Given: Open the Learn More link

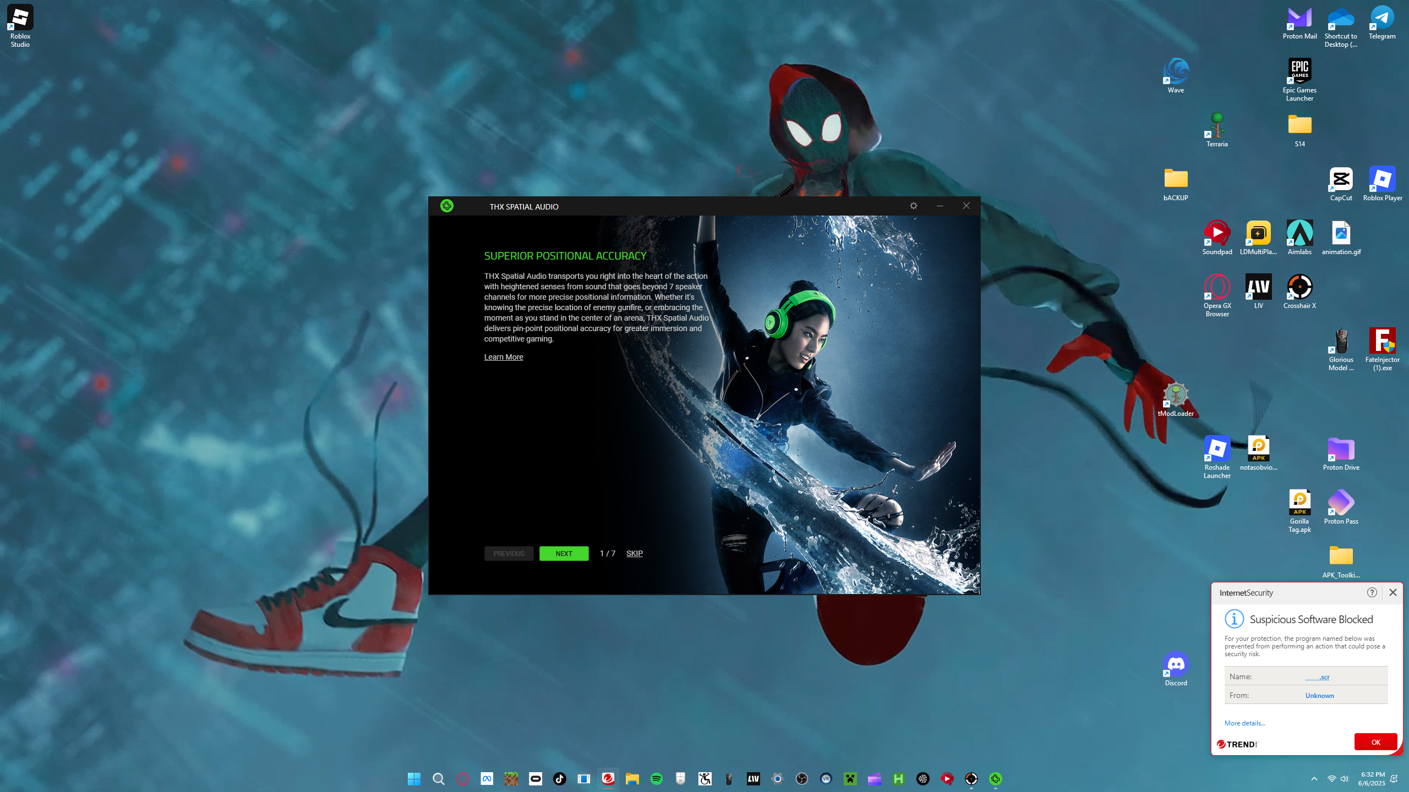Looking at the screenshot, I should tap(504, 357).
